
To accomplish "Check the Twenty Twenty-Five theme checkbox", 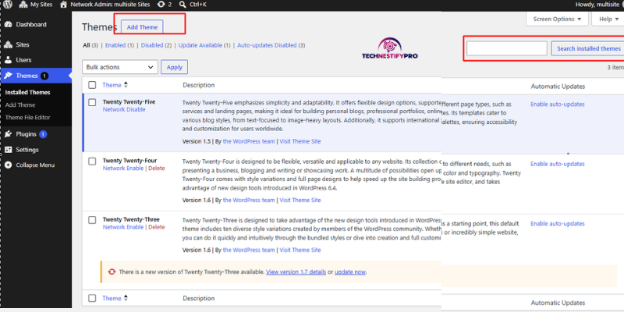I will coord(92,102).
